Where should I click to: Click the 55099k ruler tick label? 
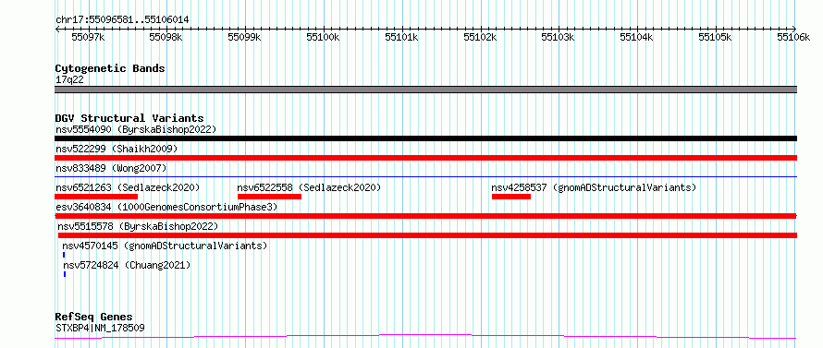[245, 37]
